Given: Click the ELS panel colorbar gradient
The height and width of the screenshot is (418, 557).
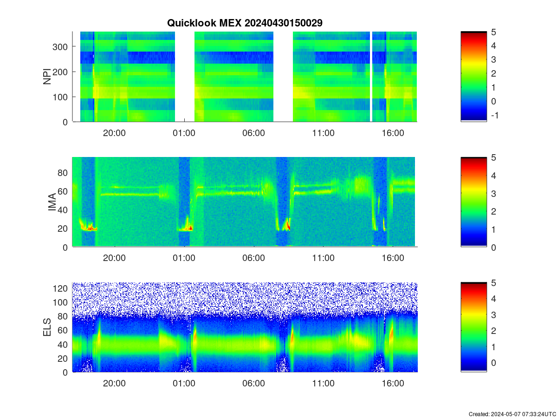Looking at the screenshot, I should (x=473, y=327).
